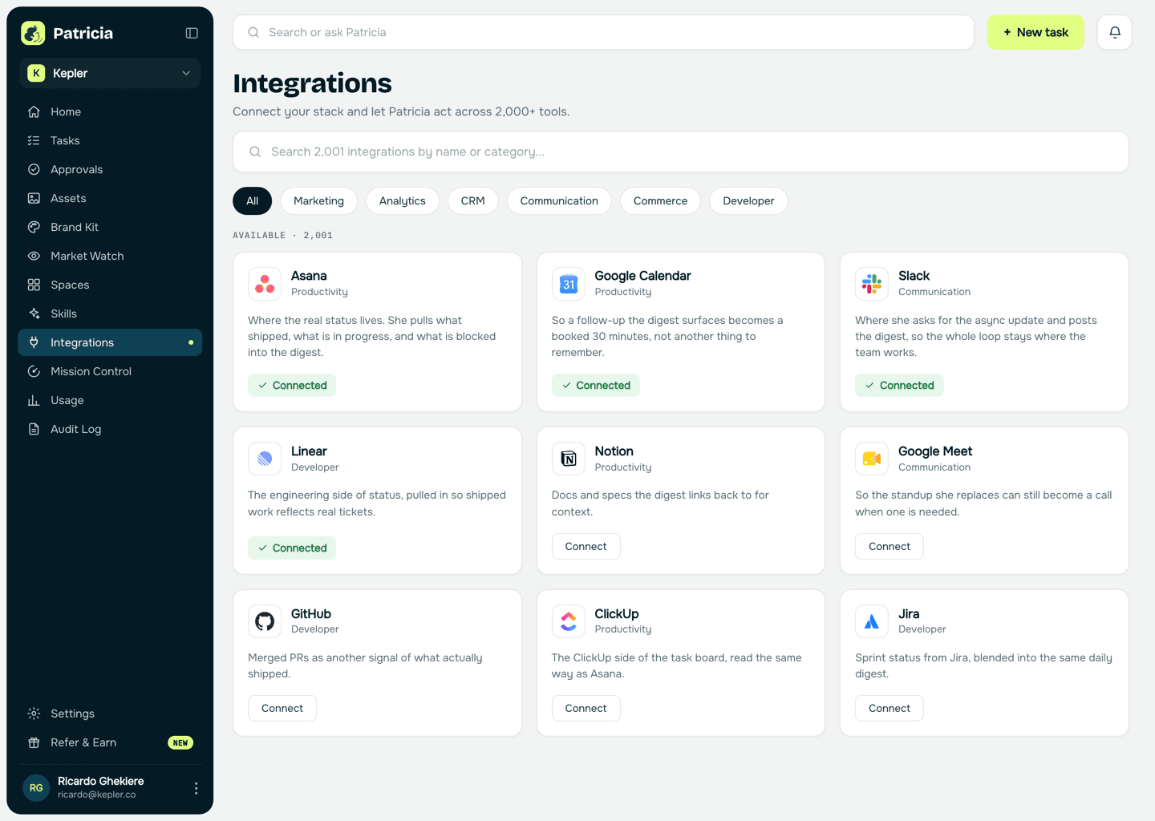The width and height of the screenshot is (1155, 821).
Task: Click the Home sidebar icon
Action: (34, 111)
